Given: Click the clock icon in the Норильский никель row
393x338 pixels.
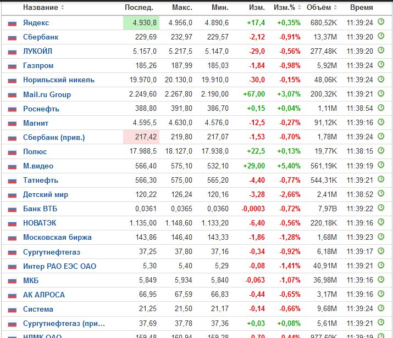Looking at the screenshot, I should (381, 79).
